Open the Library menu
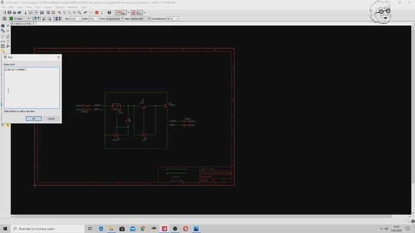 pos(48,7)
